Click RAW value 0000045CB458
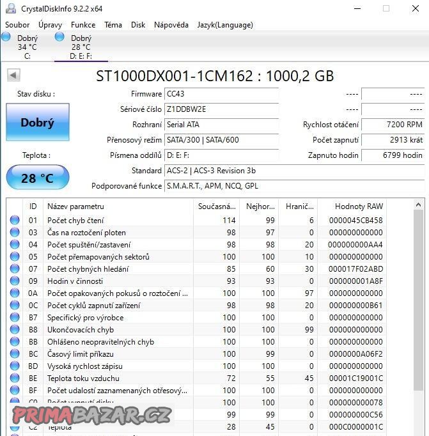This screenshot has width=429, height=436. tap(356, 220)
